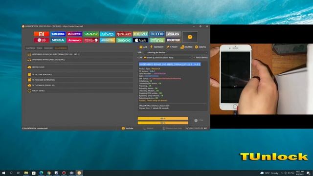The width and height of the screenshot is (313, 176).
Task: Open Task View on the taskbar
Action: [x=18, y=173]
